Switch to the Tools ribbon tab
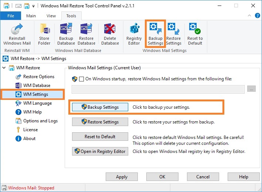Image resolution: width=262 pixels, height=192 pixels. [x=71, y=16]
